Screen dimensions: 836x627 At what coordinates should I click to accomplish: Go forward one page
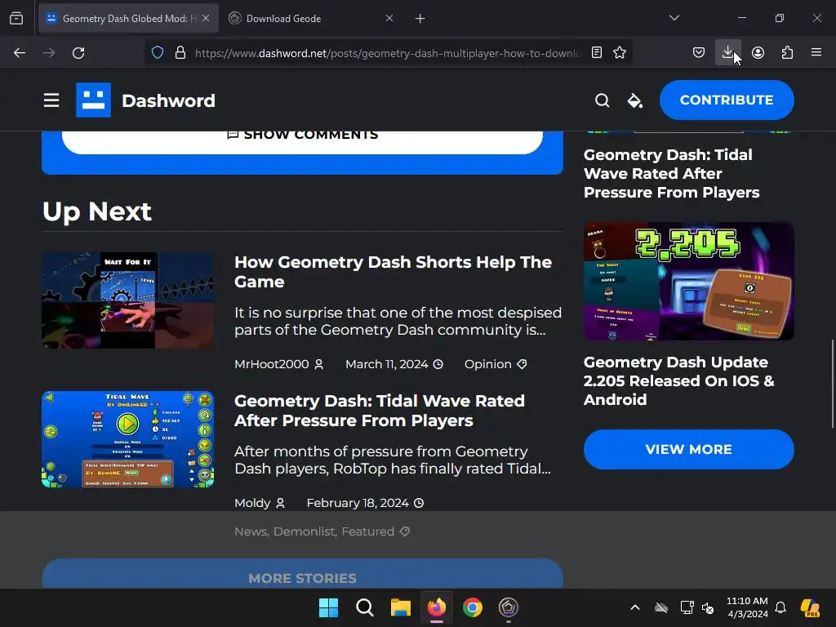tap(49, 53)
